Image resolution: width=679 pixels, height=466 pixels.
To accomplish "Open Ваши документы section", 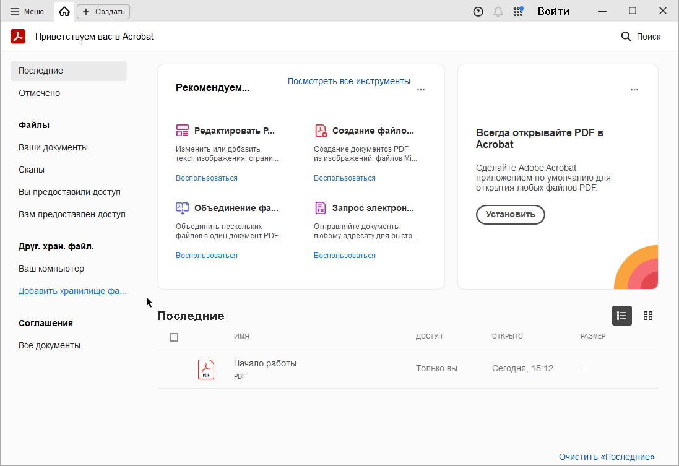I will (53, 148).
